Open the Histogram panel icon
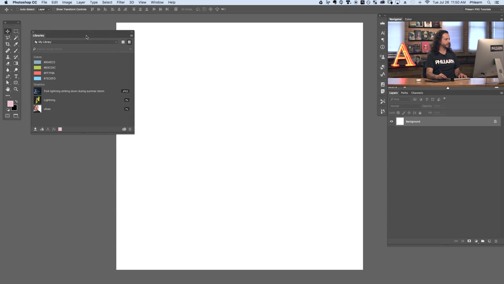This screenshot has width=504, height=284. [383, 24]
